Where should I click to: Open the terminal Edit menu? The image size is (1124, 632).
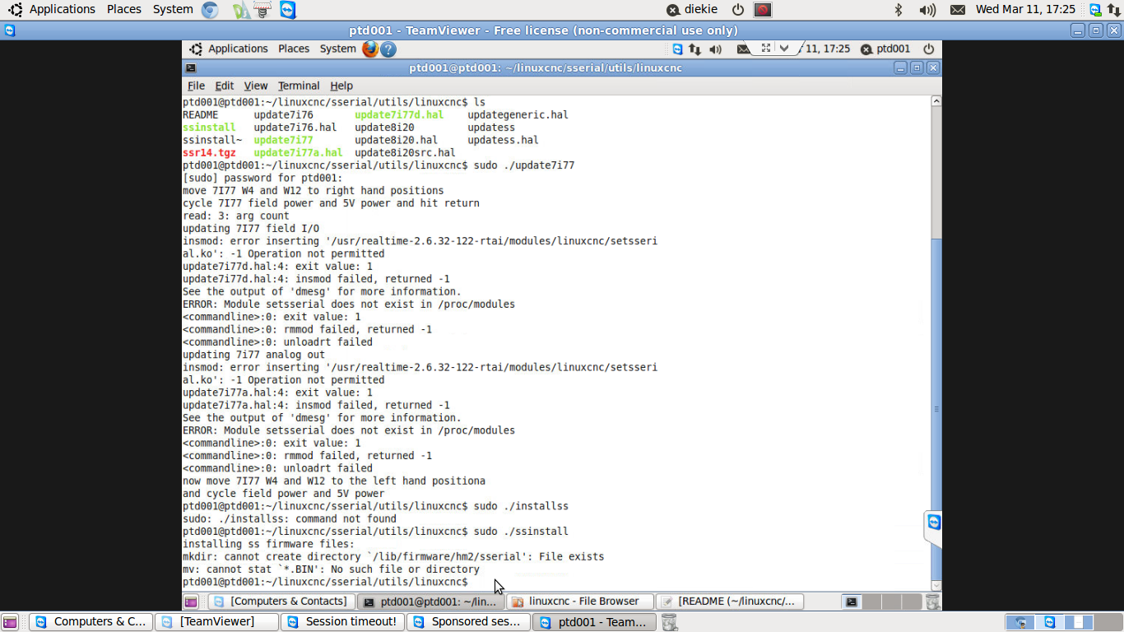[225, 86]
